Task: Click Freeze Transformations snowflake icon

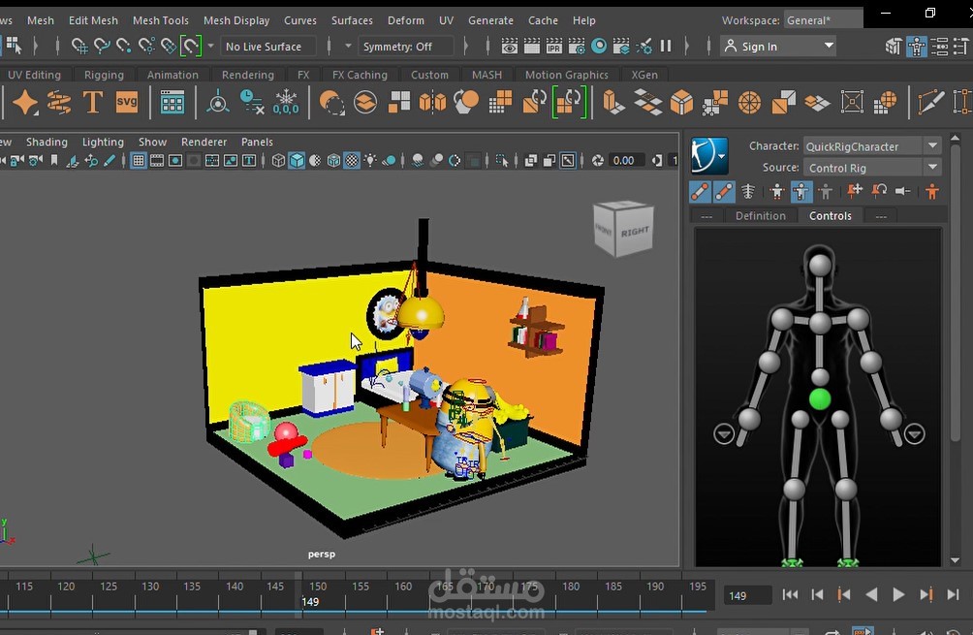Action: [x=286, y=102]
